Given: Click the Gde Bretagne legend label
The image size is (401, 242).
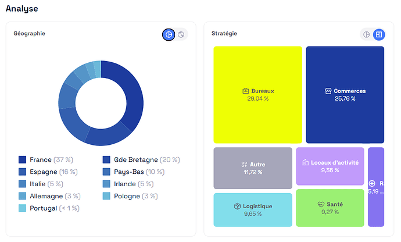Looking at the screenshot, I should coord(135,159).
